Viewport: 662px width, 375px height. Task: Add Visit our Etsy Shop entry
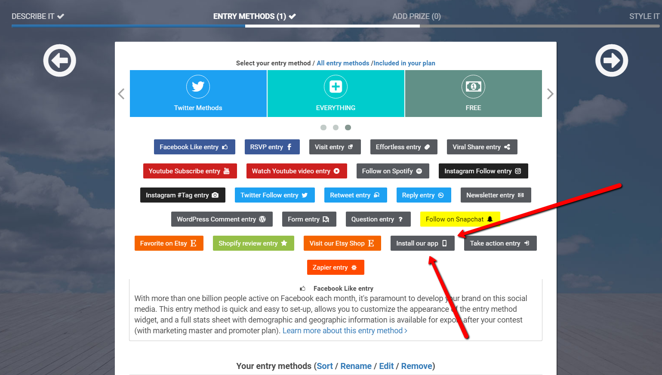[342, 243]
